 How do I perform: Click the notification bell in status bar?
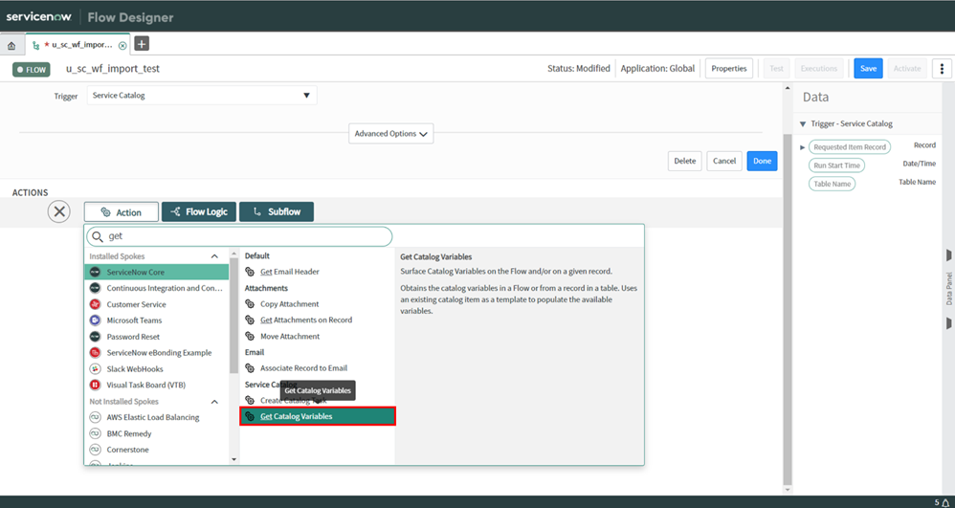point(945,502)
